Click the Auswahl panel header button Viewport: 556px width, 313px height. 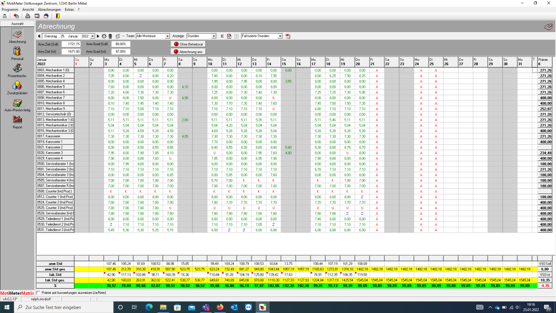point(17,23)
